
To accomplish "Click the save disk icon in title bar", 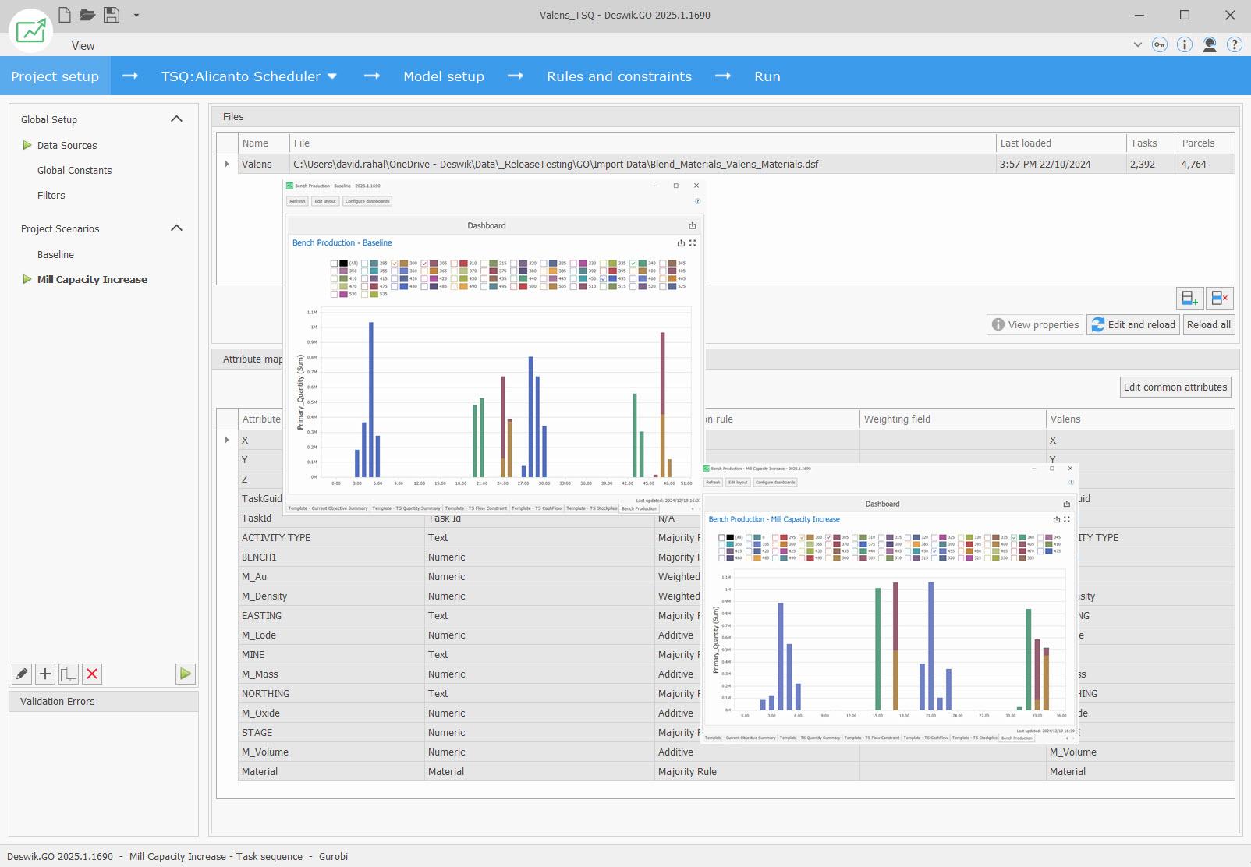I will [112, 14].
